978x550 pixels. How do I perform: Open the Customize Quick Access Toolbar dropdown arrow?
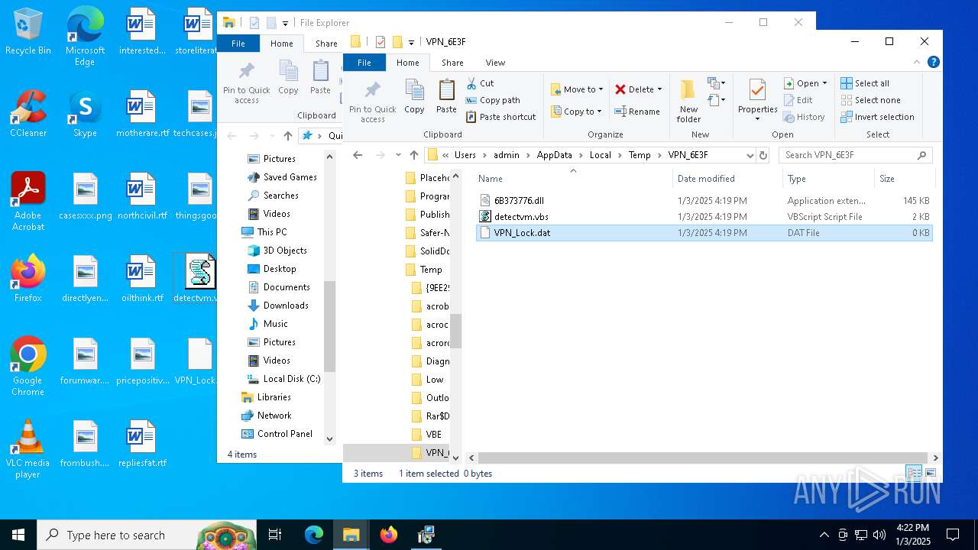click(411, 42)
